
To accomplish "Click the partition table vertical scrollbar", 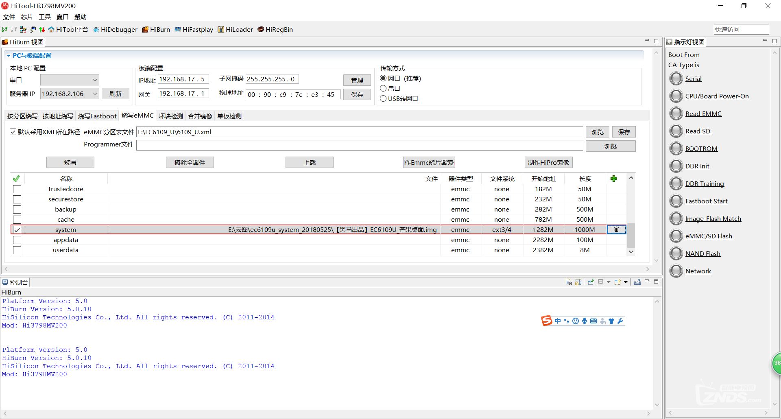I will pos(631,235).
